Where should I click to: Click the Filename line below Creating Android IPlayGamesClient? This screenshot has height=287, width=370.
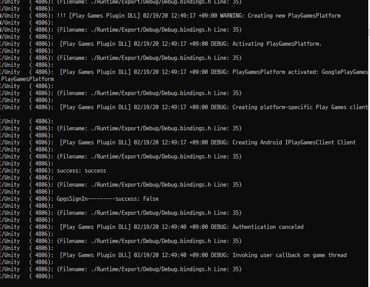coord(149,157)
